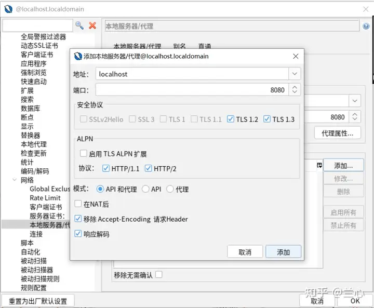Image resolution: width=374 pixels, height=308 pixels.
Task: Close the options window
Action: pos(366,9)
